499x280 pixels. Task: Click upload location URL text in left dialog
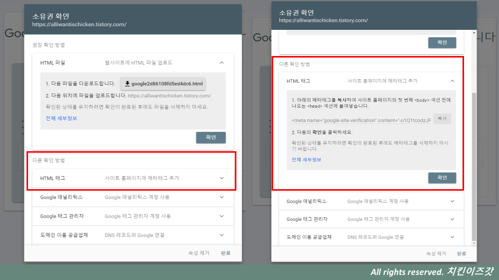(x=169, y=96)
